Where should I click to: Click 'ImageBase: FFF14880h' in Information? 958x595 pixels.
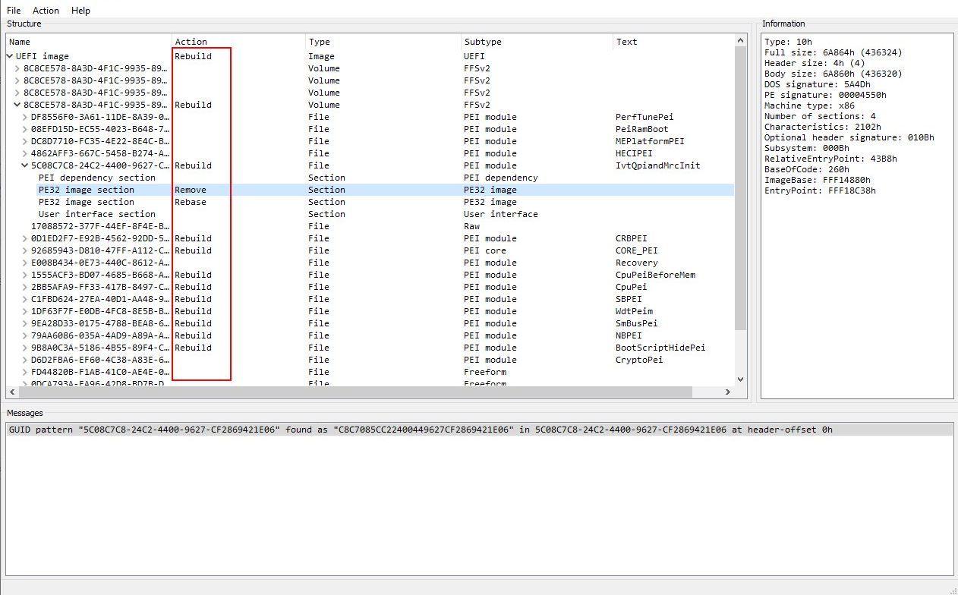pyautogui.click(x=817, y=180)
